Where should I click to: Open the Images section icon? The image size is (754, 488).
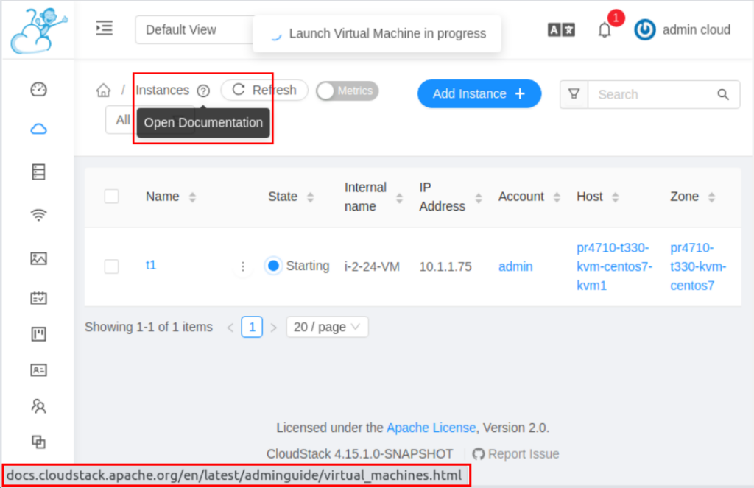pyautogui.click(x=38, y=258)
